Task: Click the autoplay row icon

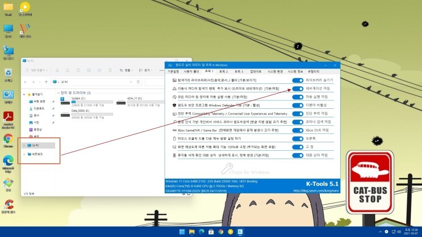Action: 174,97
